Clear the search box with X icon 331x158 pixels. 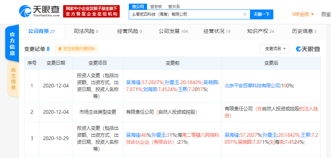(245, 14)
